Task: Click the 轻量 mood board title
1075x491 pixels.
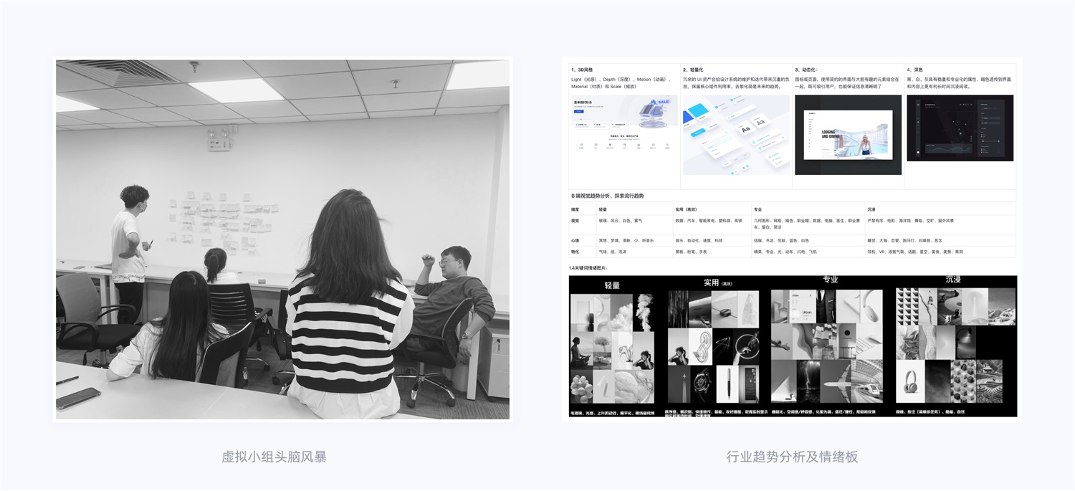Action: [612, 285]
